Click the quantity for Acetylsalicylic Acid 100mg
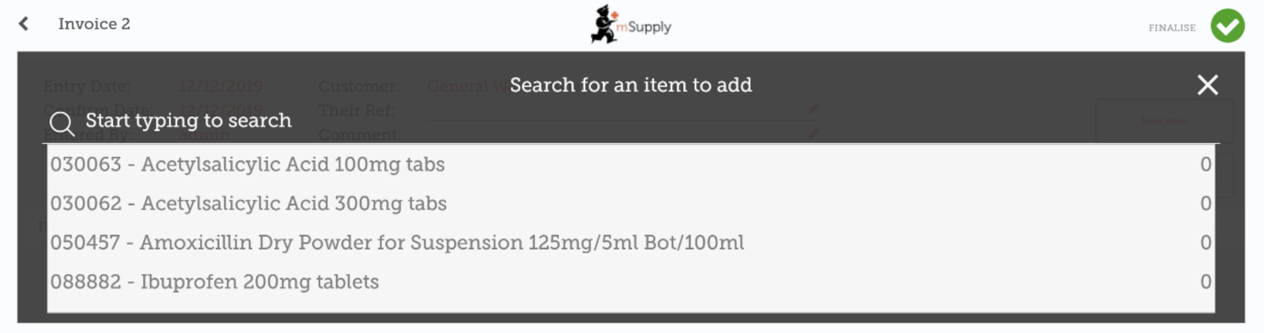The image size is (1273, 333). click(x=1205, y=164)
